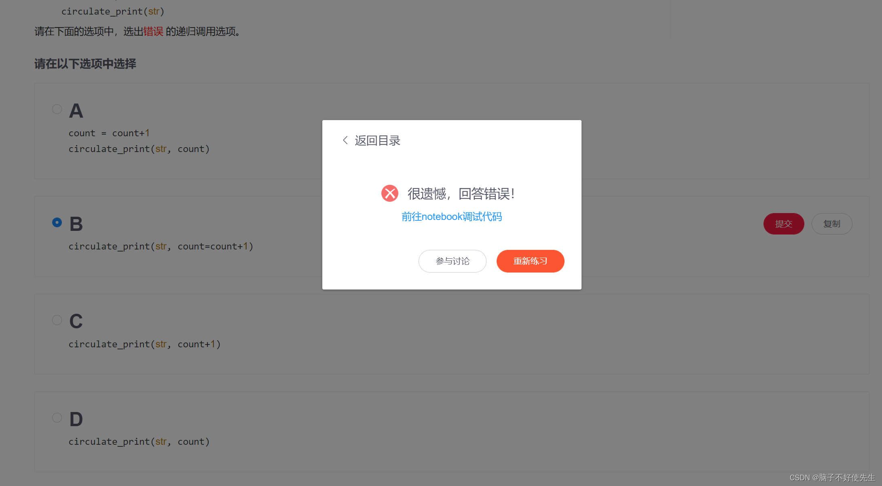Click option C code with count+1

pyautogui.click(x=144, y=344)
